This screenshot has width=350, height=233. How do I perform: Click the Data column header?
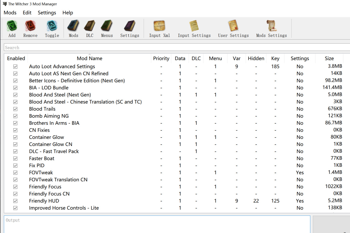tap(180, 58)
